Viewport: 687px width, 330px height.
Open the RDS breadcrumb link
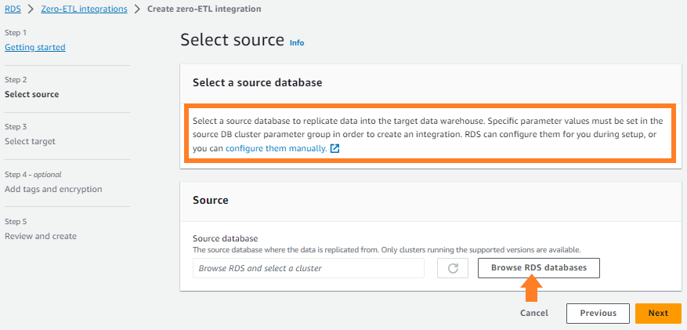pos(13,9)
